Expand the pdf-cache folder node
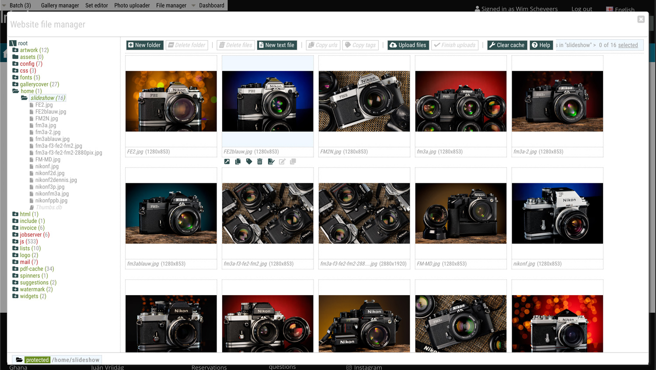Image resolution: width=656 pixels, height=370 pixels. tap(15, 269)
